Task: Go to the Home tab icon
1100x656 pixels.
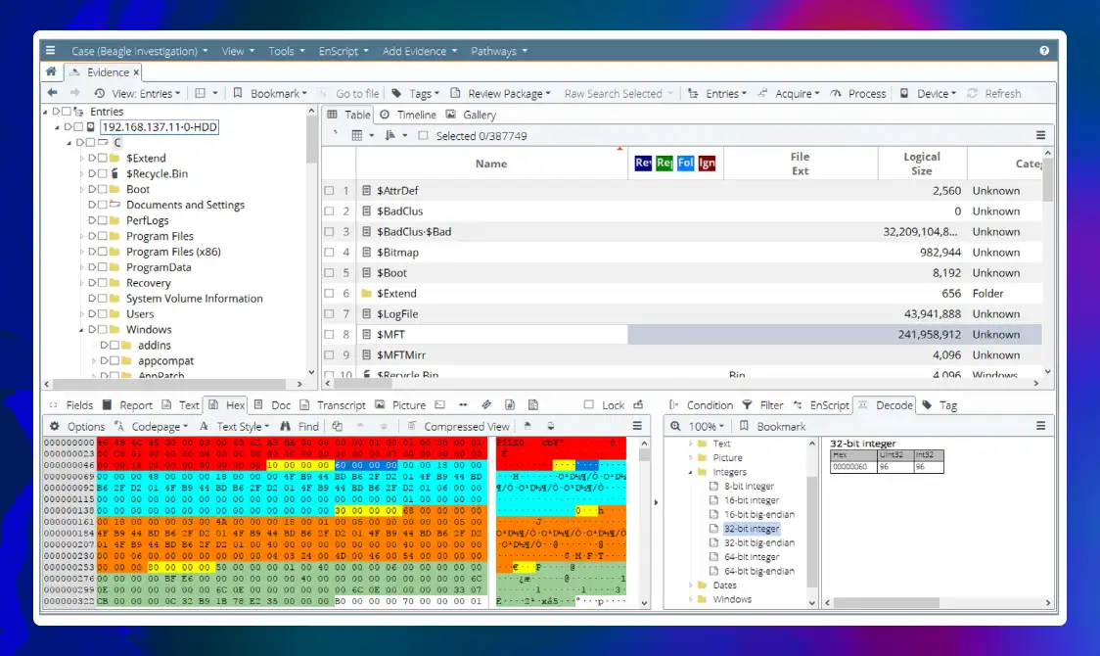Action: point(51,71)
